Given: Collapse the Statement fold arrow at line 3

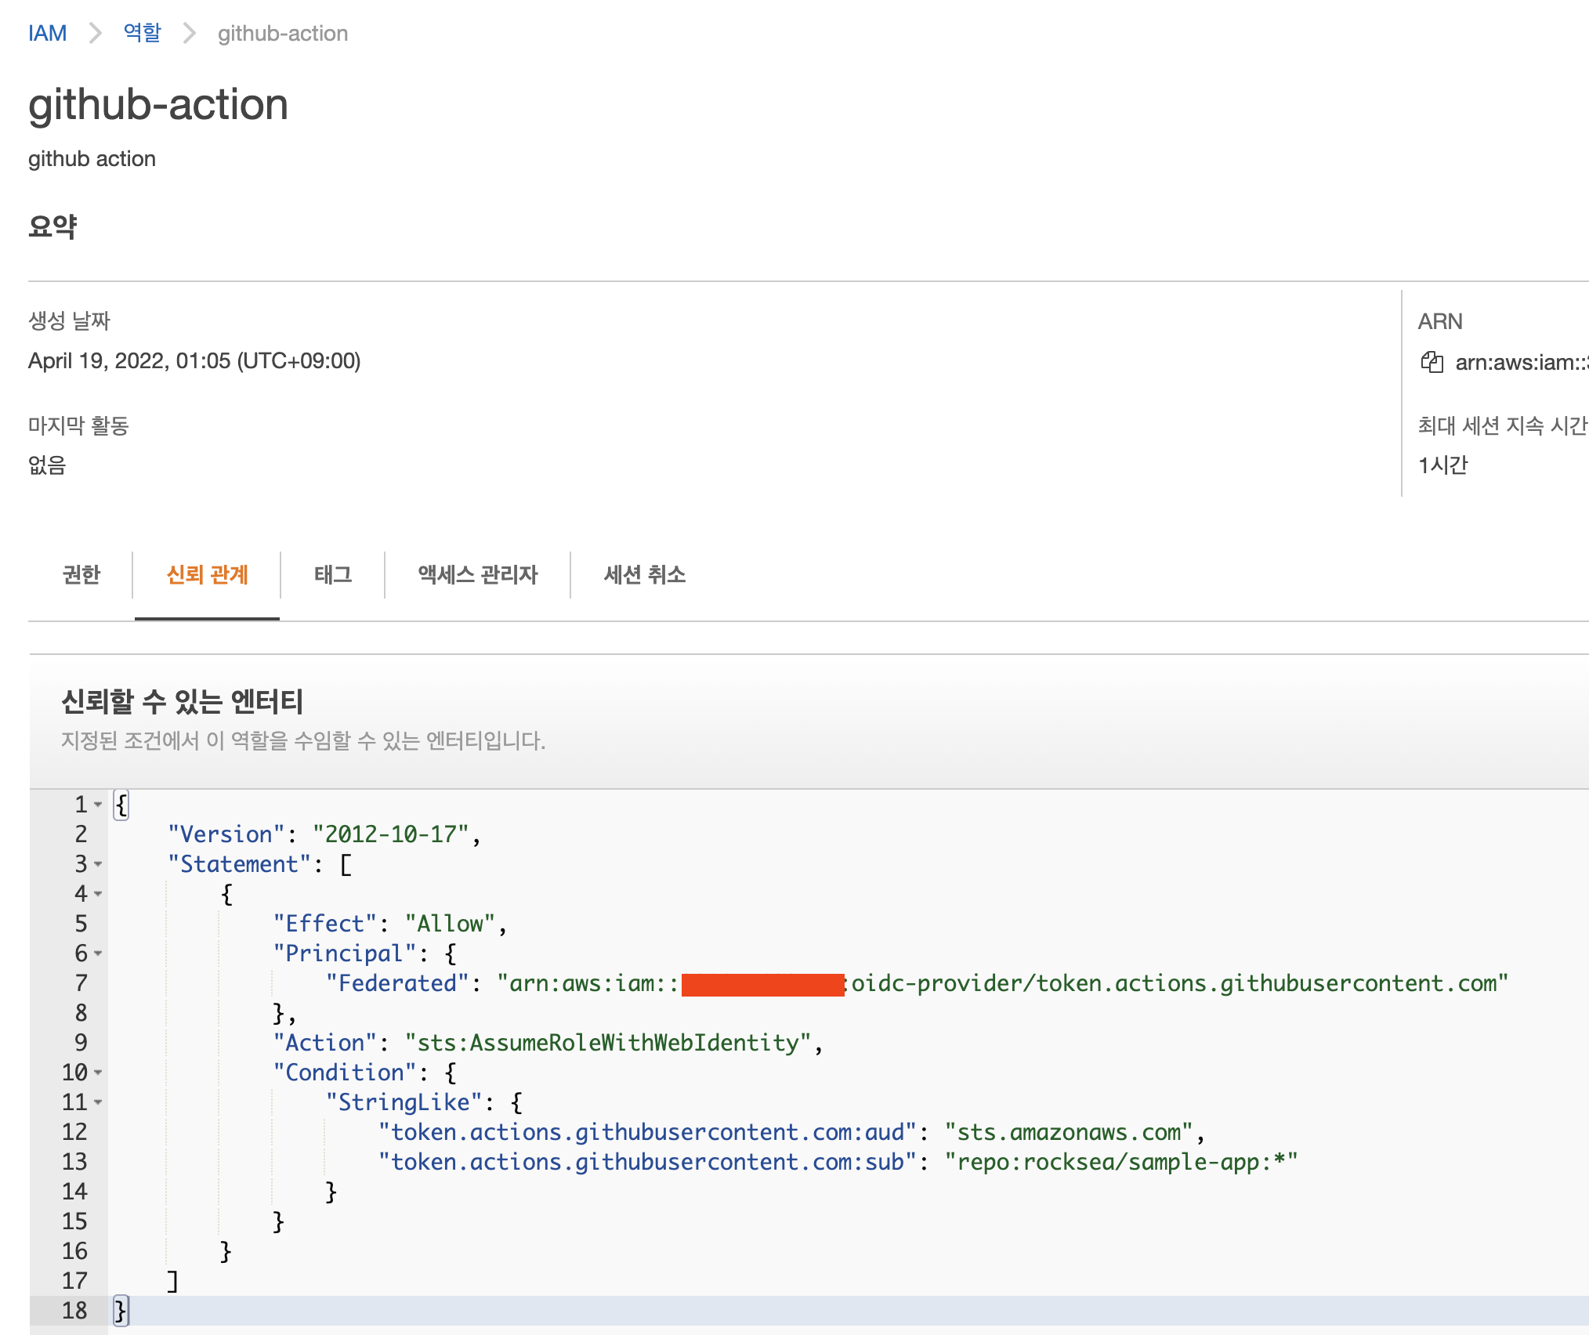Looking at the screenshot, I should click(x=98, y=864).
